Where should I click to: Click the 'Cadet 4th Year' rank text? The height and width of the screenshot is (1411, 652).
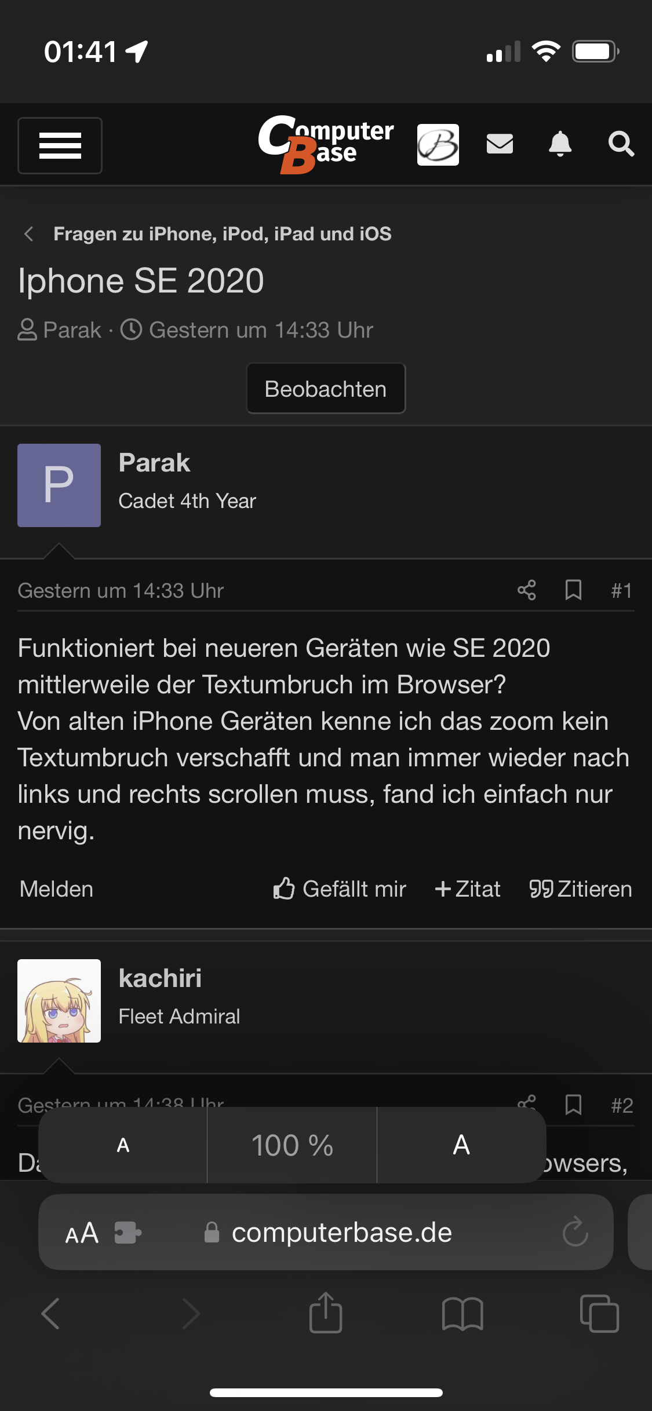pos(187,501)
